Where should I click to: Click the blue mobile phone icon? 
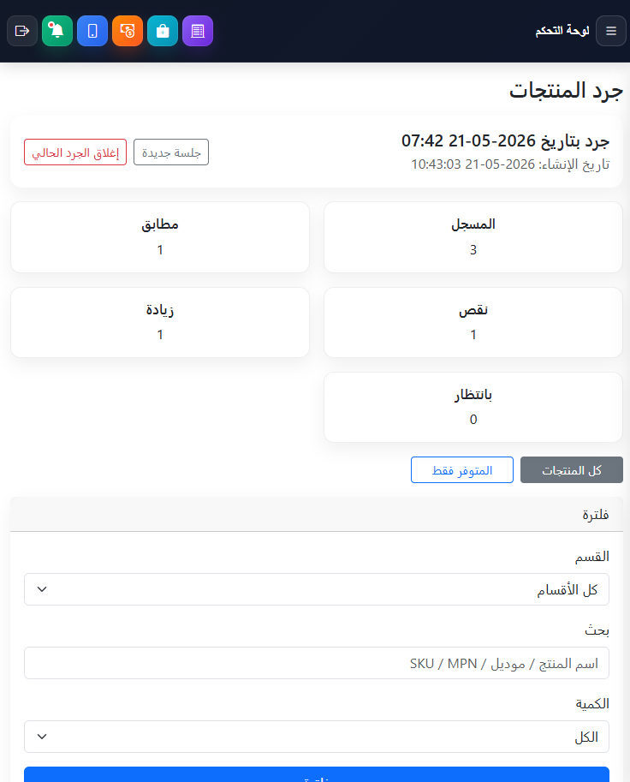point(92,31)
